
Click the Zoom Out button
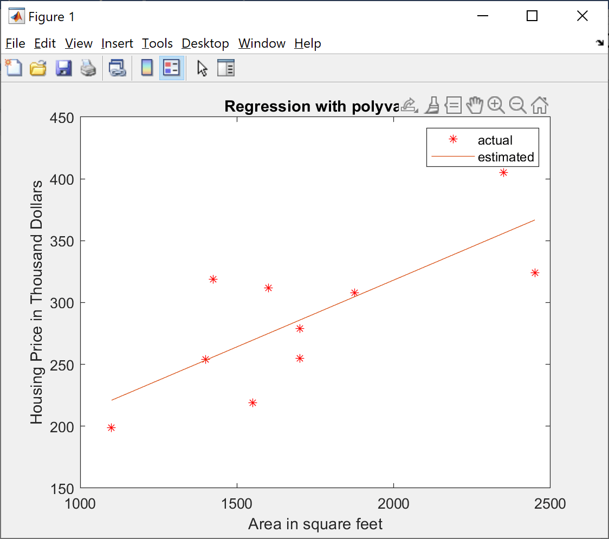coord(517,105)
